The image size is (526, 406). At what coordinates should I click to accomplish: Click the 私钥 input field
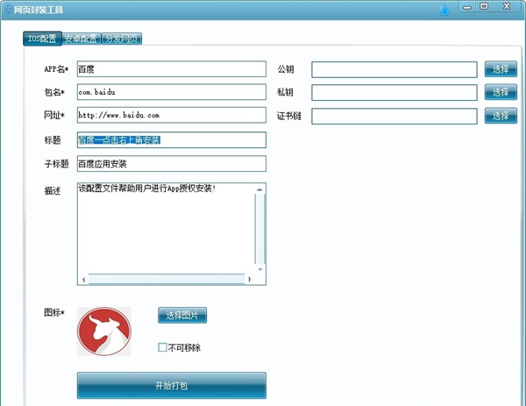(x=394, y=93)
